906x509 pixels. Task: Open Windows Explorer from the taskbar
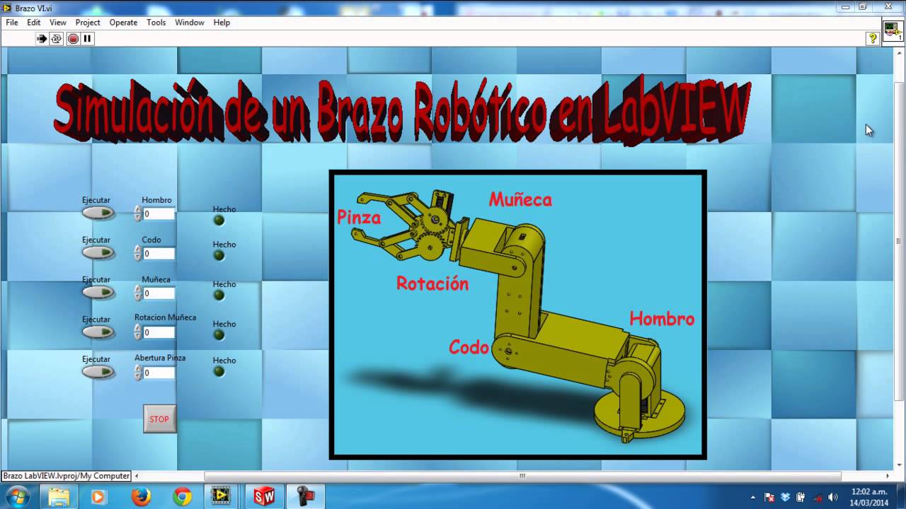59,497
